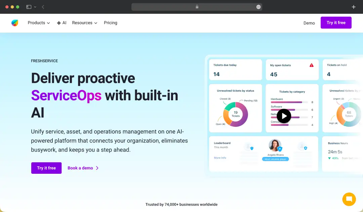363x212 pixels.
Task: Click the green 43% decrease indicator
Action: 333,158
